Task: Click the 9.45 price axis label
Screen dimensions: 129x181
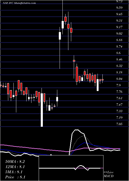Action: coord(119,14)
